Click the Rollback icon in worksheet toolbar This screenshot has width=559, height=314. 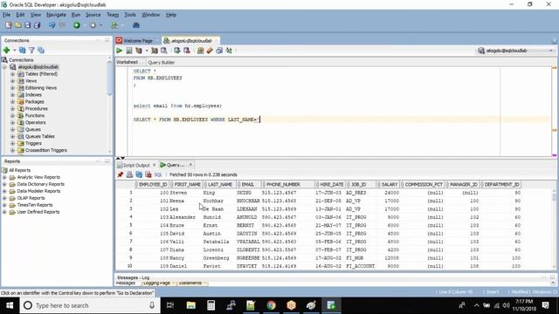(187, 51)
